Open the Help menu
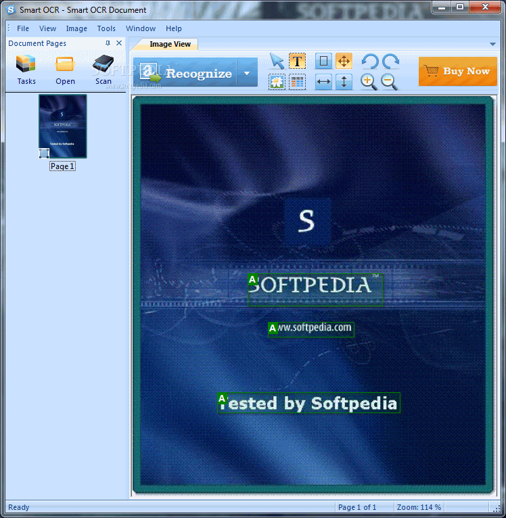506x518 pixels. pos(173,28)
